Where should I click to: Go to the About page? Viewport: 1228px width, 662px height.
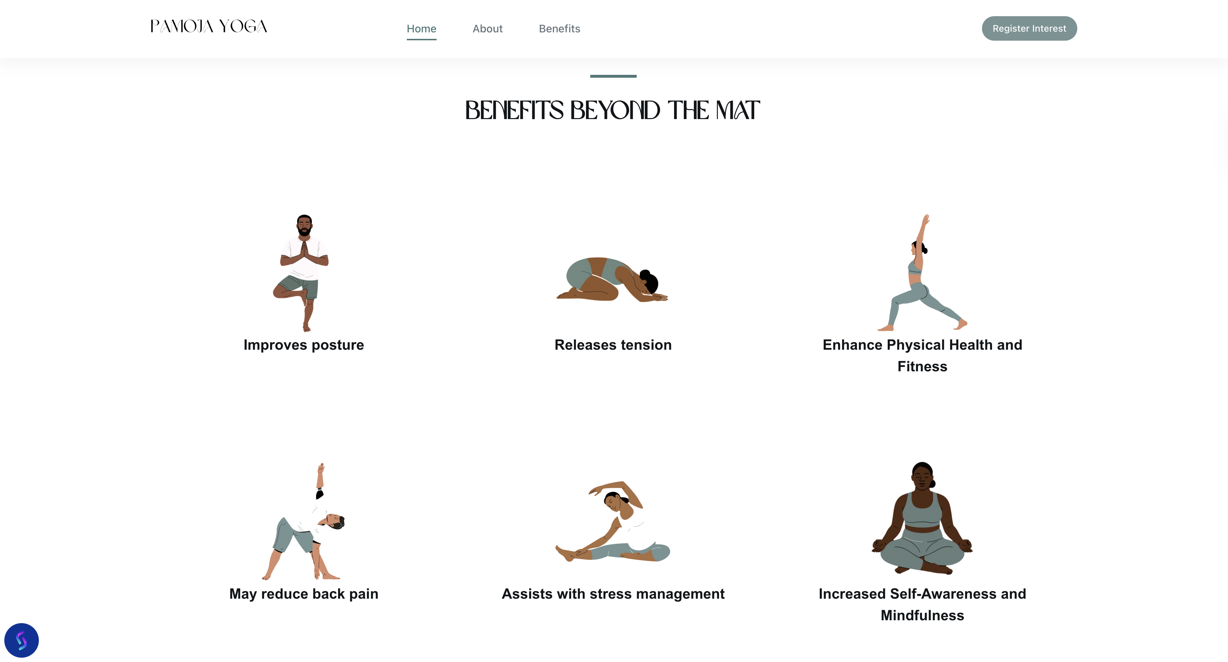pyautogui.click(x=487, y=29)
